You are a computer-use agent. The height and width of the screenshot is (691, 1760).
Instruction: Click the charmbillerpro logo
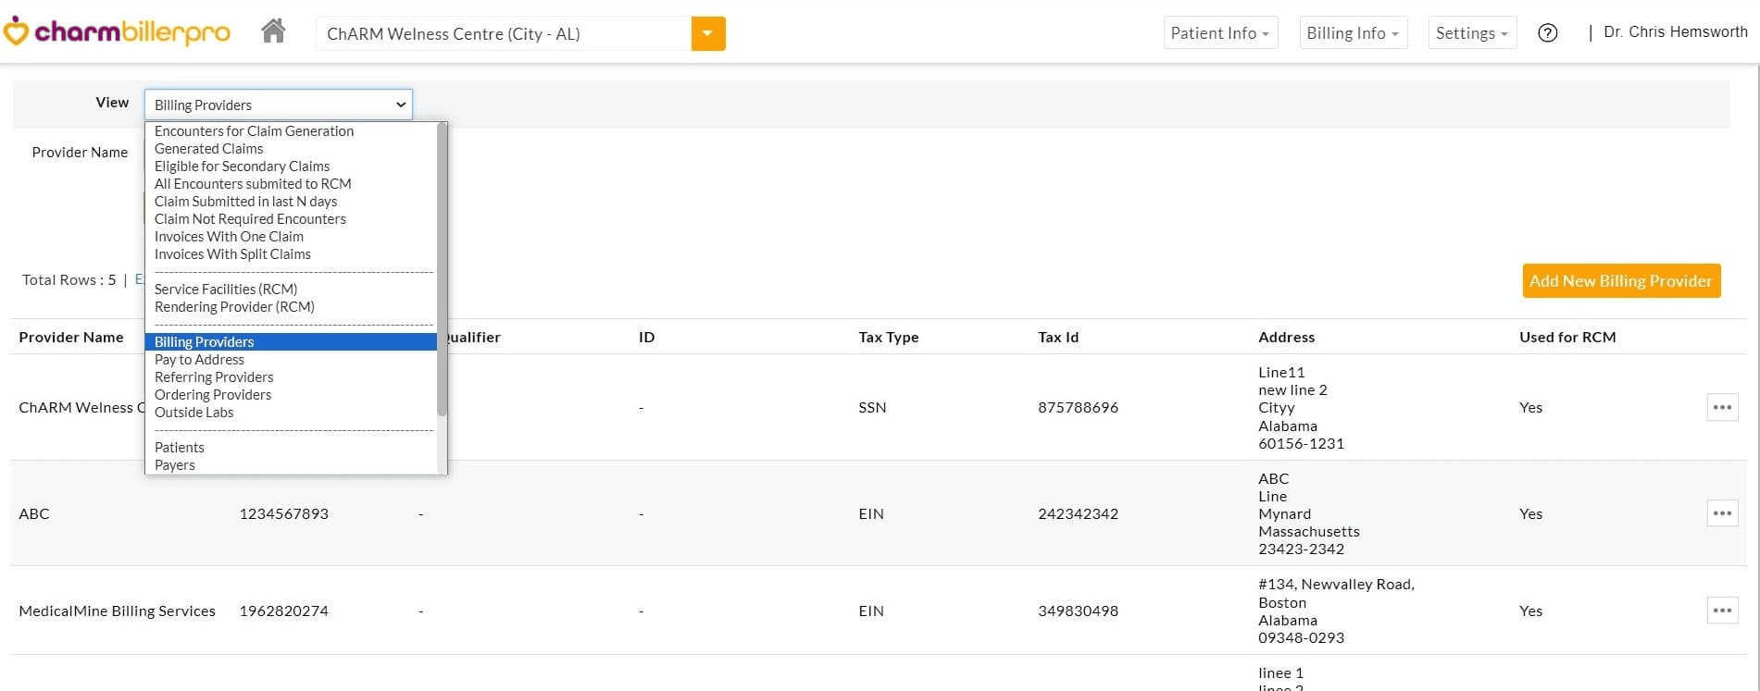[x=117, y=32]
